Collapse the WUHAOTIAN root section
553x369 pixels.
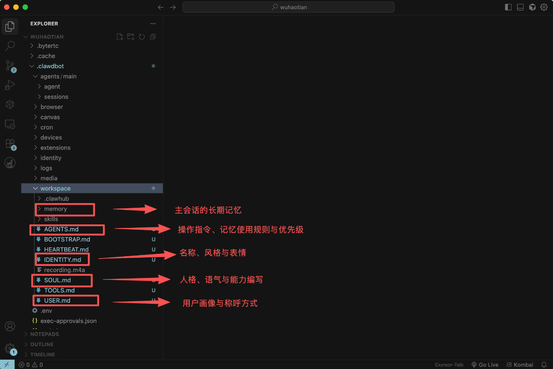pos(47,37)
